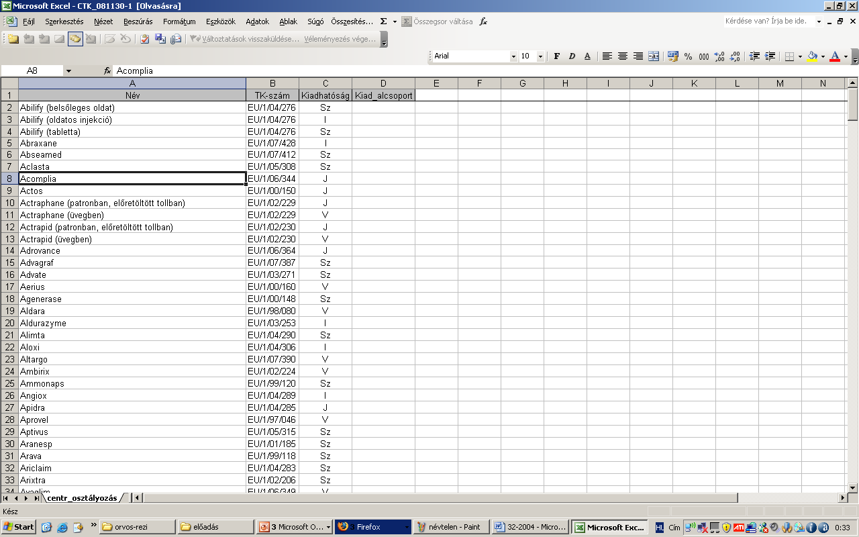Screen dimensions: 859x537
Task: Toggle Underline (A) formatting
Action: coord(587,56)
